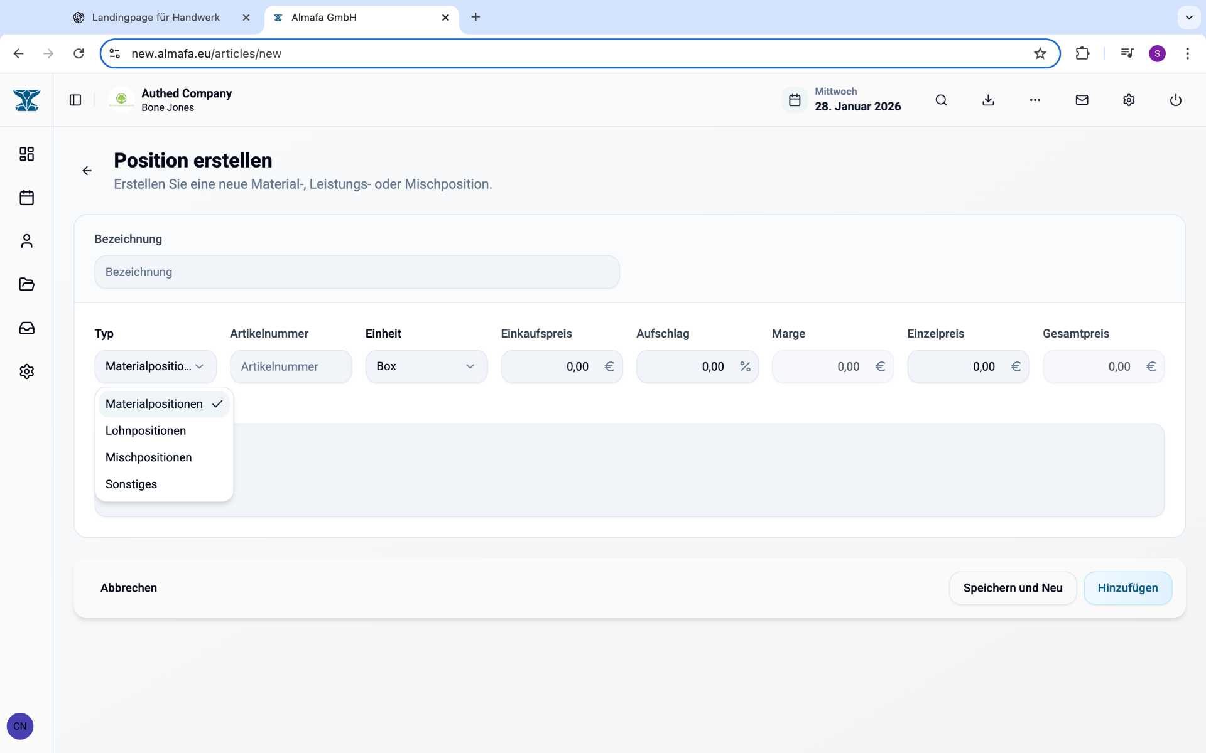Open a new browser tab
Viewport: 1206px width, 753px height.
pos(475,17)
